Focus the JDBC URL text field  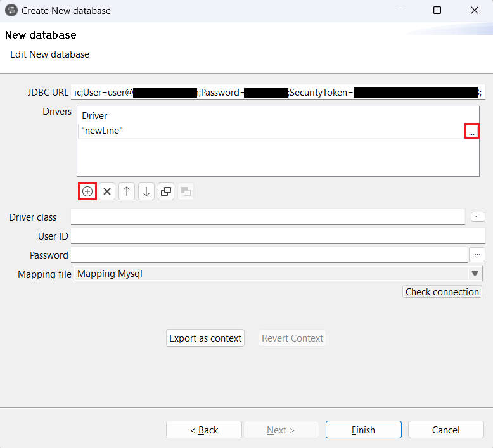pyautogui.click(x=278, y=93)
